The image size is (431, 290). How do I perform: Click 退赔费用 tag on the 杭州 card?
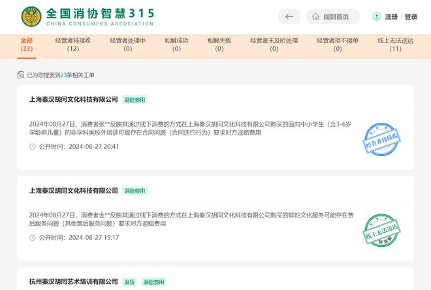click(153, 282)
